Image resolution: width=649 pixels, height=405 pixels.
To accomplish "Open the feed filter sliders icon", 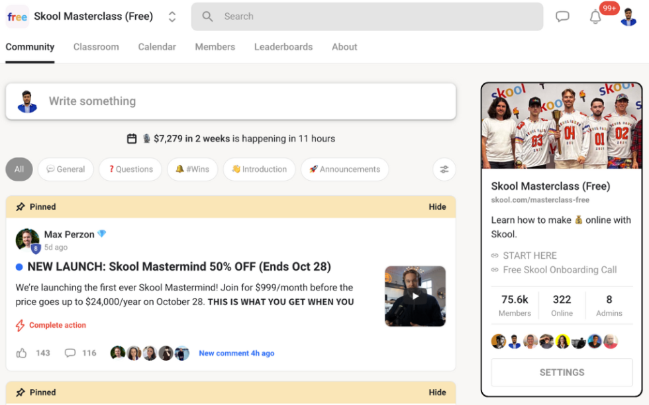I will tap(444, 169).
